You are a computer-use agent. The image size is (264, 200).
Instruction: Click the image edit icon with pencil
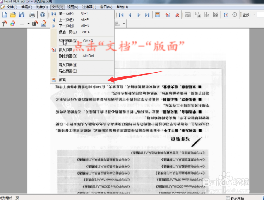(44, 24)
